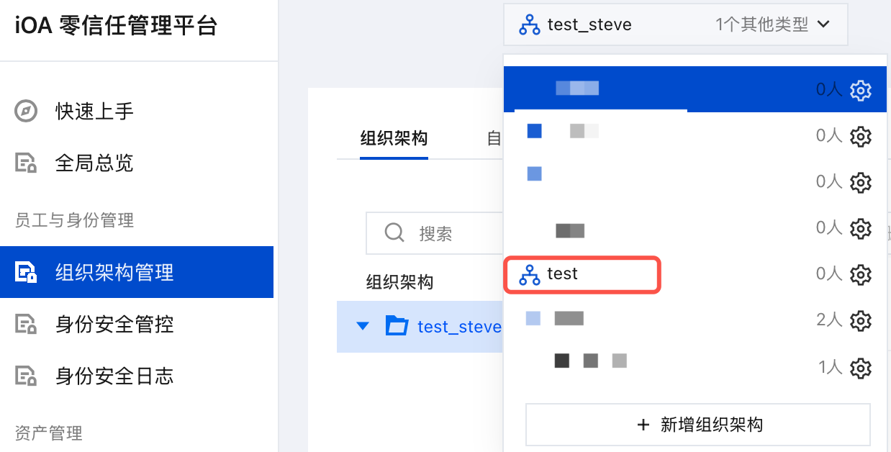Viewport: 891px width, 452px height.
Task: Open the test_steve organization dropdown
Action: (x=675, y=25)
